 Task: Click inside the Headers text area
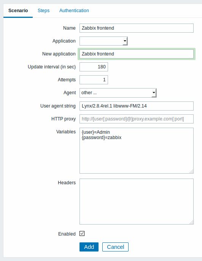tap(137, 202)
